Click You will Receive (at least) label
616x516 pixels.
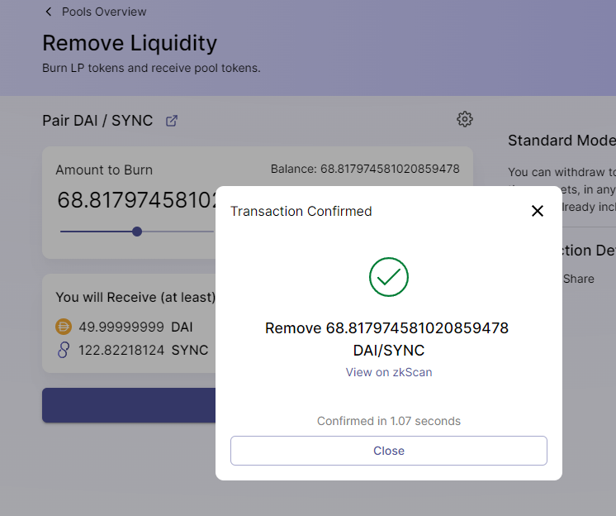pos(135,298)
